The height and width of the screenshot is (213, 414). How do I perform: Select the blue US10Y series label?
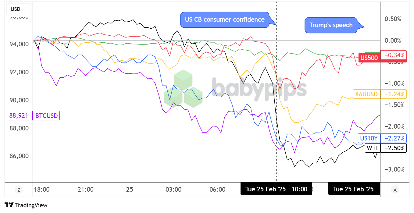pyautogui.click(x=369, y=138)
